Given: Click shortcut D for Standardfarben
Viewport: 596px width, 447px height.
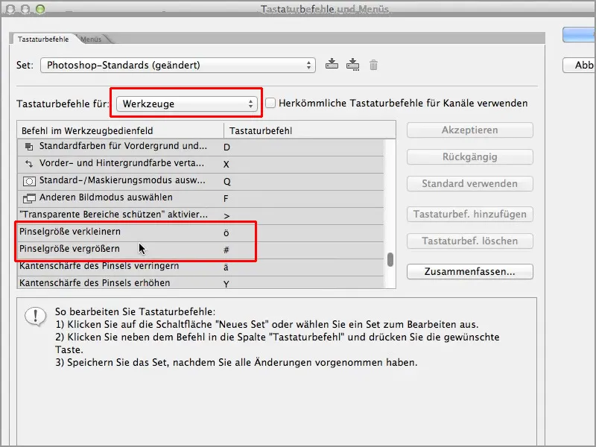Looking at the screenshot, I should click(226, 147).
